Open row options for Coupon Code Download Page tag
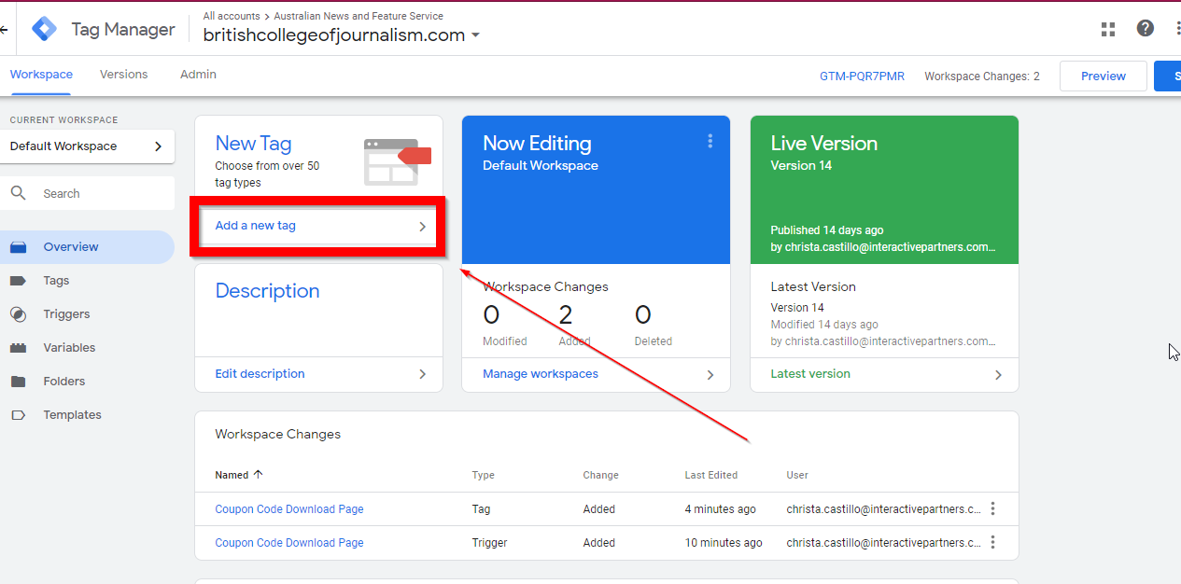 [x=992, y=508]
